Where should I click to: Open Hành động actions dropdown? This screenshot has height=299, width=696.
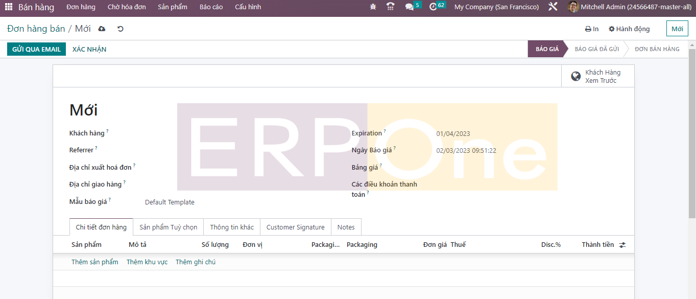click(x=629, y=29)
